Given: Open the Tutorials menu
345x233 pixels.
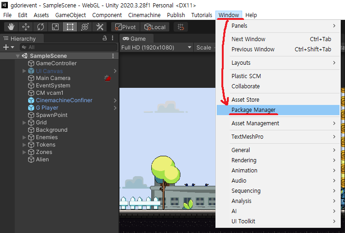Looking at the screenshot, I should 202,15.
